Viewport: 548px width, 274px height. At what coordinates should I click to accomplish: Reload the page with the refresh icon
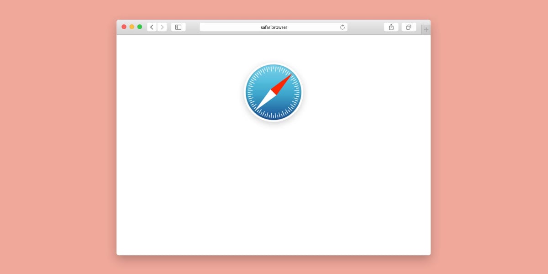(x=342, y=27)
